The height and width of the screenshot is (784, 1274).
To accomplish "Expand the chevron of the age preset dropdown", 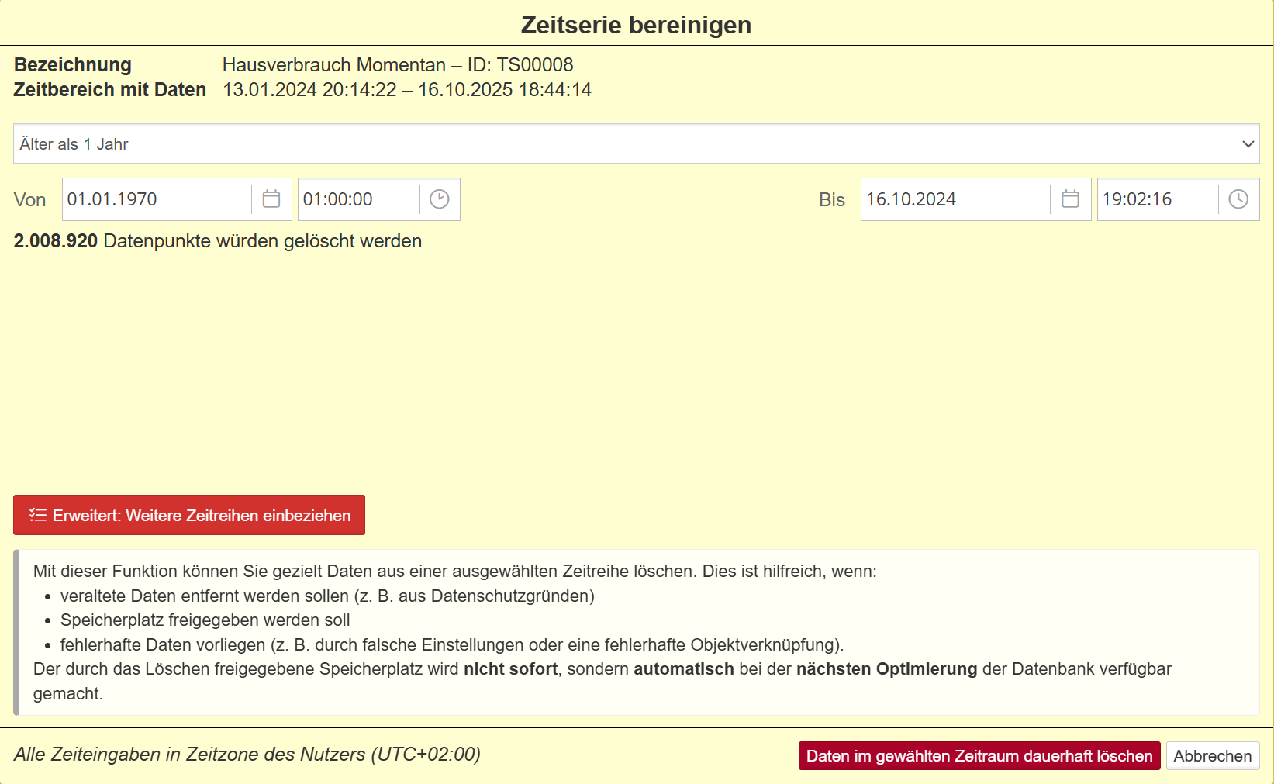I will click(x=1248, y=144).
